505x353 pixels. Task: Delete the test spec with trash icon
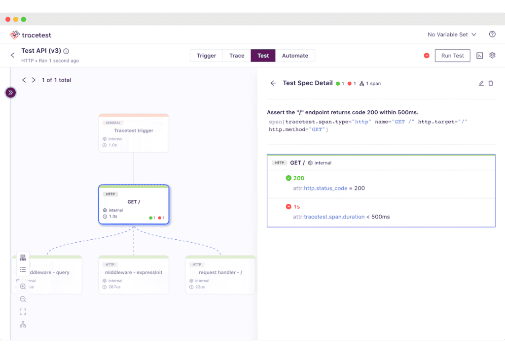(x=491, y=83)
